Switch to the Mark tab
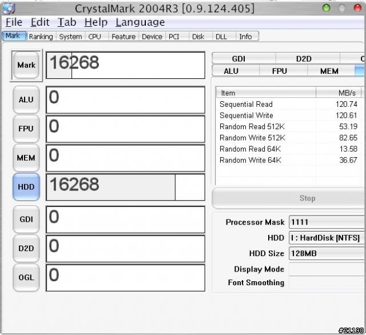 (x=14, y=36)
